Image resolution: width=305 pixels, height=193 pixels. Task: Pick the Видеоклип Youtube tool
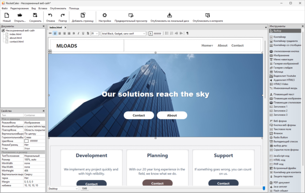click(x=283, y=76)
